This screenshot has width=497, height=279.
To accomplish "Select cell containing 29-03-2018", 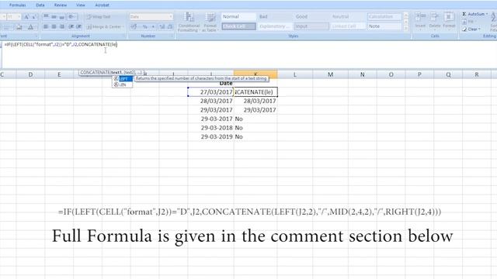I will (210, 128).
